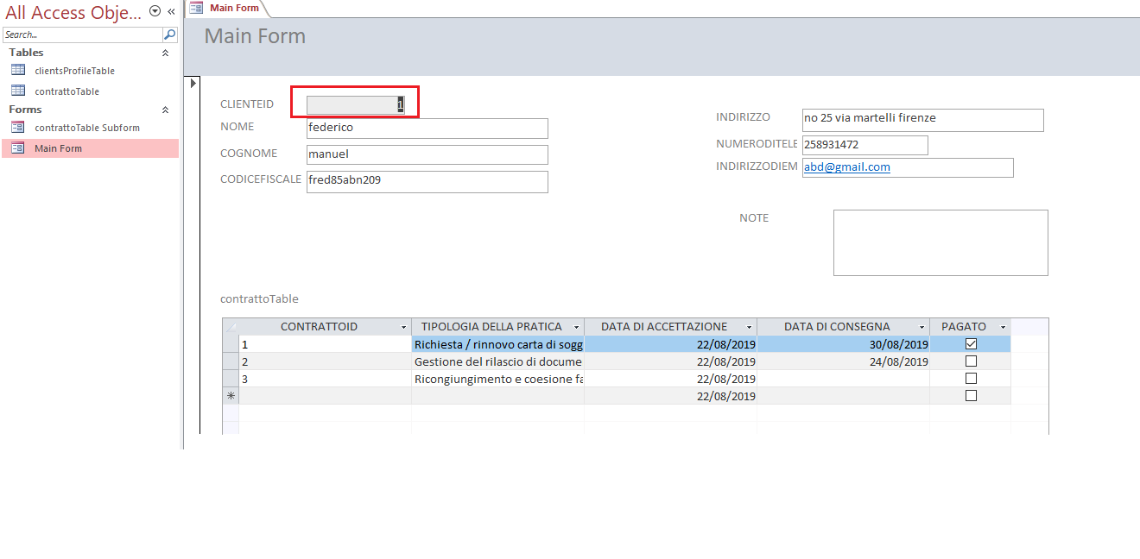Check PAGATO for contract 2
1140x559 pixels.
click(x=971, y=361)
